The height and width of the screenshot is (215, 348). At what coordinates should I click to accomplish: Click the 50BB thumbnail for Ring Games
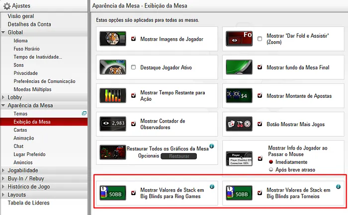pos(113,193)
